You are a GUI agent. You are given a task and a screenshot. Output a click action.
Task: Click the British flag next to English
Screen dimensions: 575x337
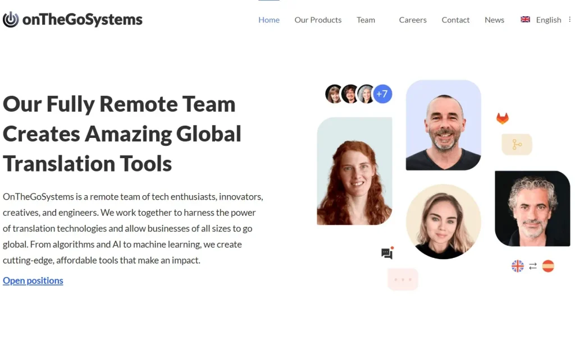[x=525, y=19]
